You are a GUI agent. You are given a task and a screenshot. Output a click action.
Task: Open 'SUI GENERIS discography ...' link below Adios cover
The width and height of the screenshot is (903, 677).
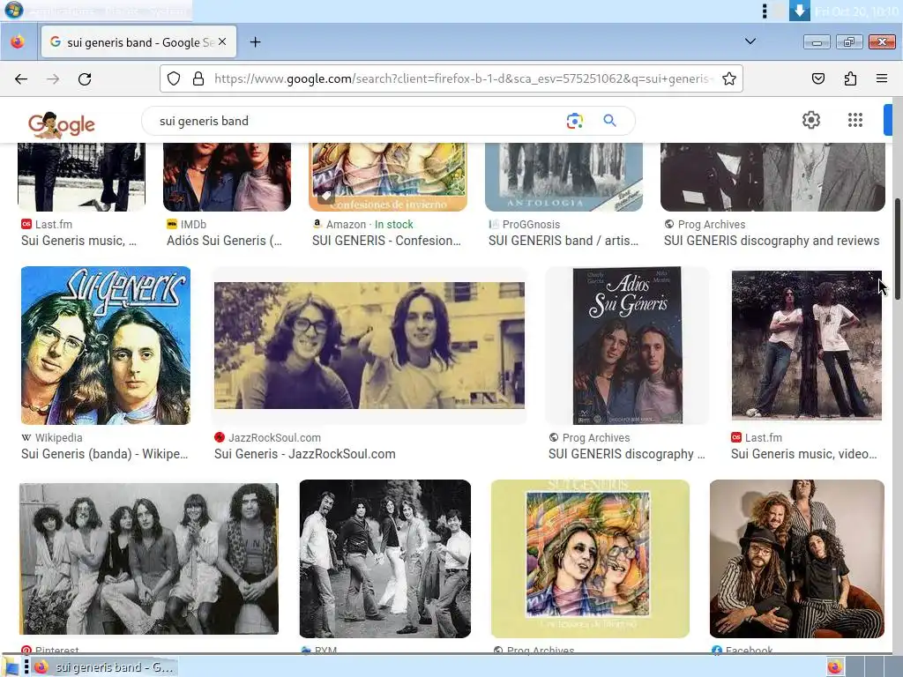pyautogui.click(x=627, y=454)
